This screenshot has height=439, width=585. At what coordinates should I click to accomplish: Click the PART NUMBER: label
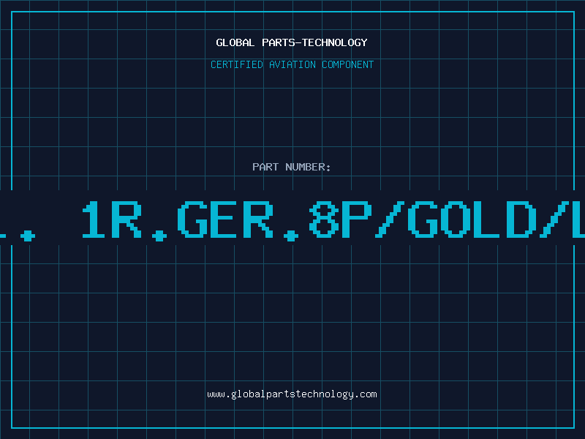coord(292,167)
